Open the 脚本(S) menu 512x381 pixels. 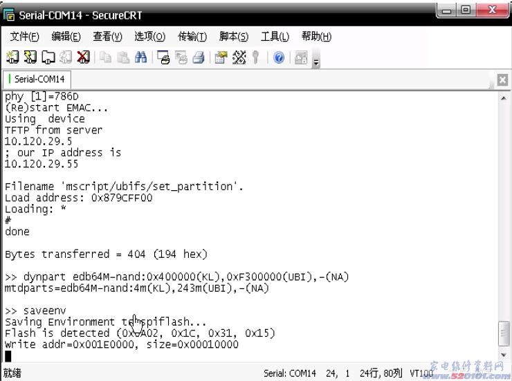pos(234,36)
